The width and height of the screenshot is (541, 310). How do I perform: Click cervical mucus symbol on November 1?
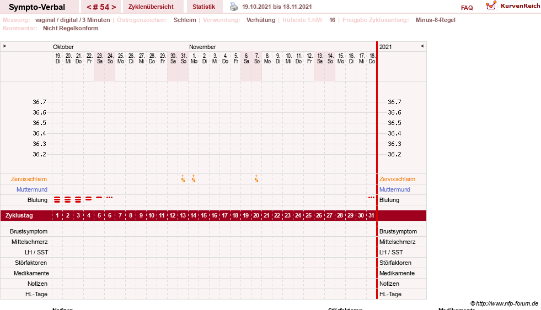(x=194, y=178)
